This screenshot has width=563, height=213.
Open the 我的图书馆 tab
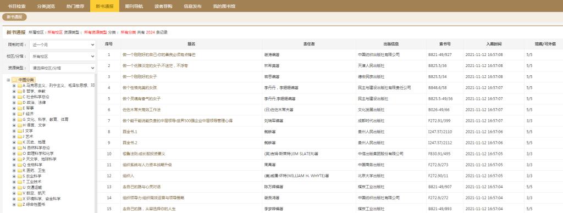click(224, 6)
